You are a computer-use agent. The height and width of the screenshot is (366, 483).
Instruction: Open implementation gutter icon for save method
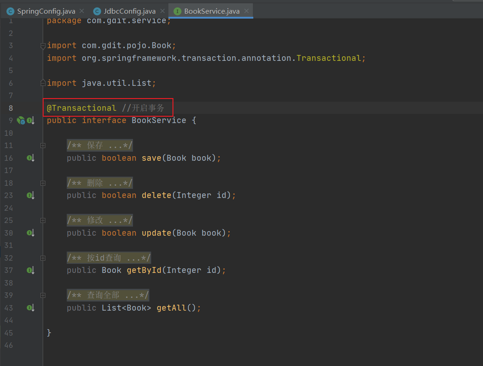pos(30,158)
